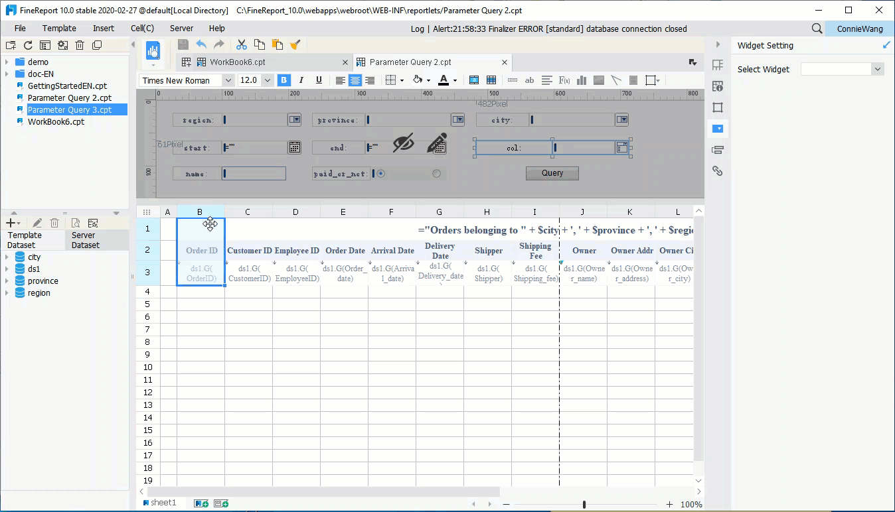Open the font name dropdown

[x=228, y=80]
